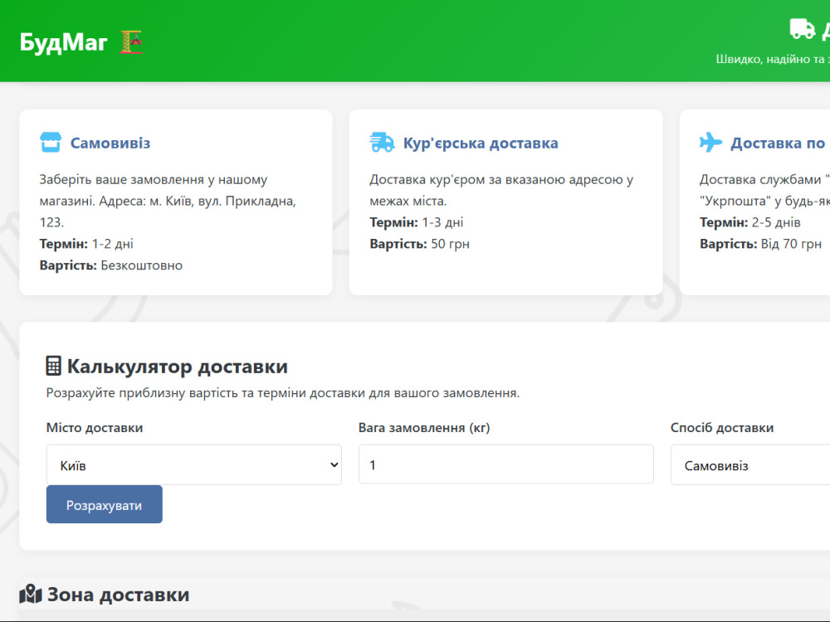Click the Вага замовлення (кг) label
830x622 pixels.
(424, 427)
